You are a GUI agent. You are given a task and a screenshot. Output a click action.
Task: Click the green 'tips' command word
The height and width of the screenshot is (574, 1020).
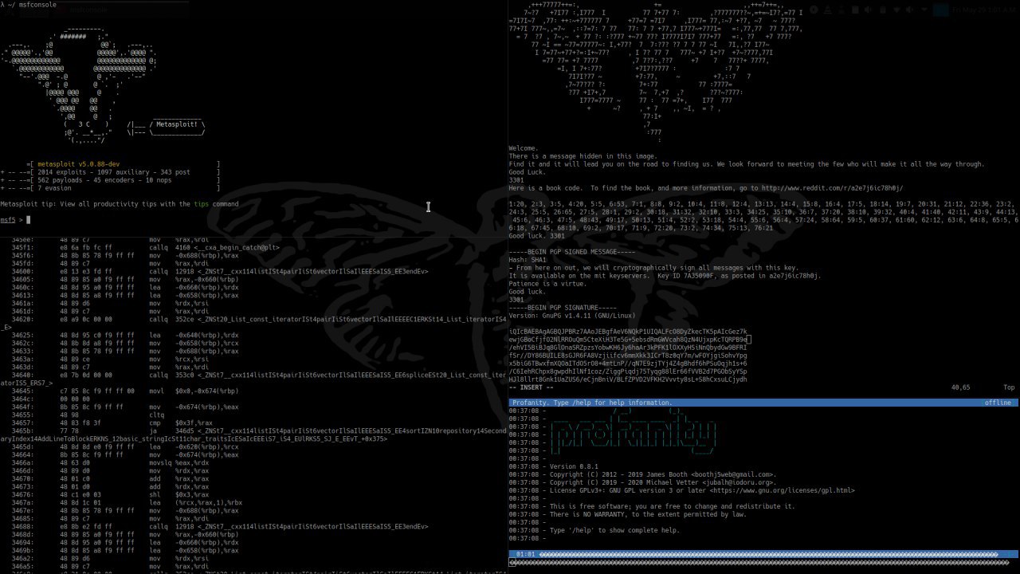[x=201, y=204]
